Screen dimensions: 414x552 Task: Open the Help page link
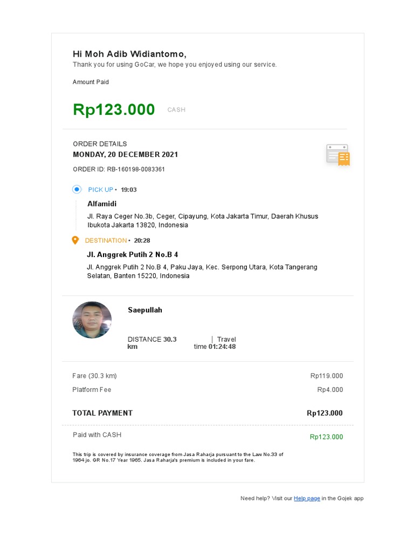point(307,499)
